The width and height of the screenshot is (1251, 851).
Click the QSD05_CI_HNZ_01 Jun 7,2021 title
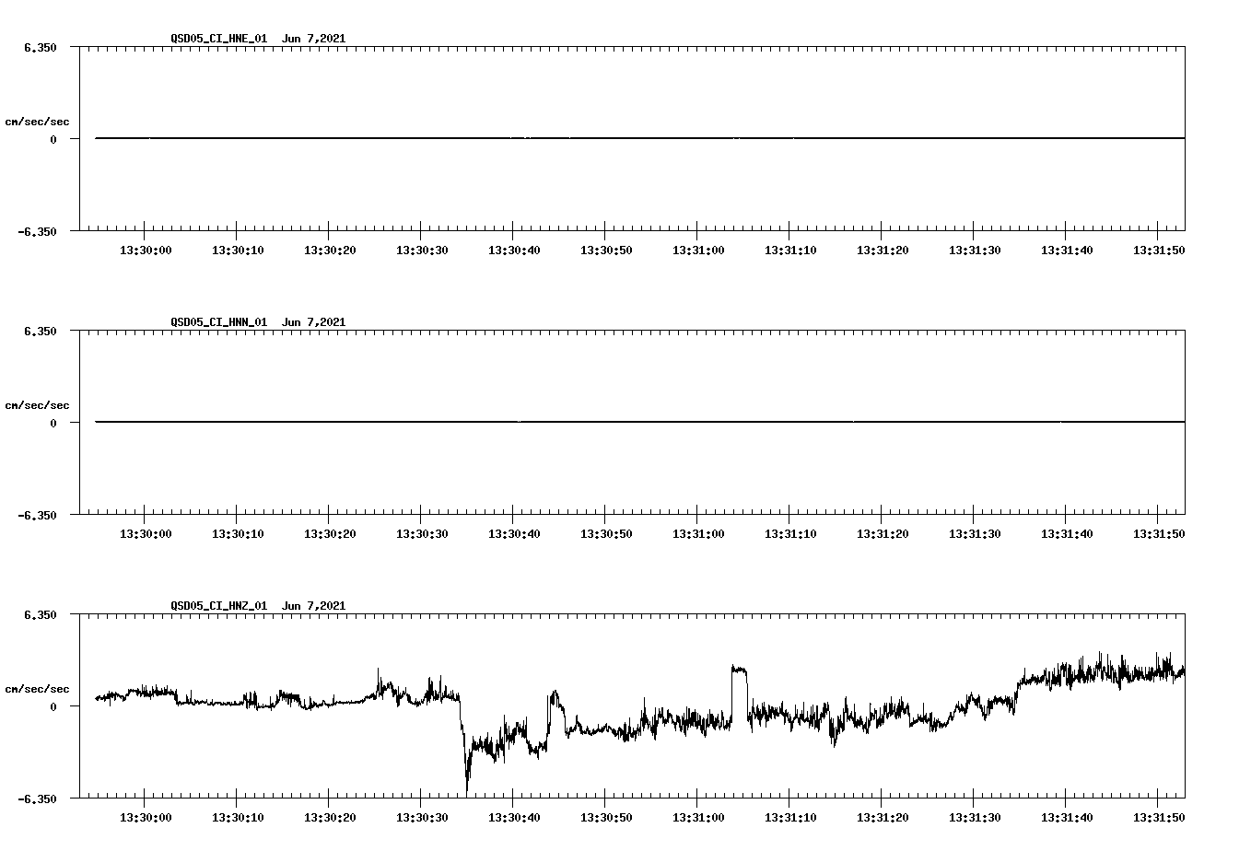(258, 606)
